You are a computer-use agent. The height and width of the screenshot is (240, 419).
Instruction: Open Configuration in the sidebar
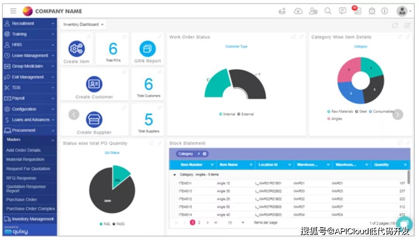[x=29, y=109]
